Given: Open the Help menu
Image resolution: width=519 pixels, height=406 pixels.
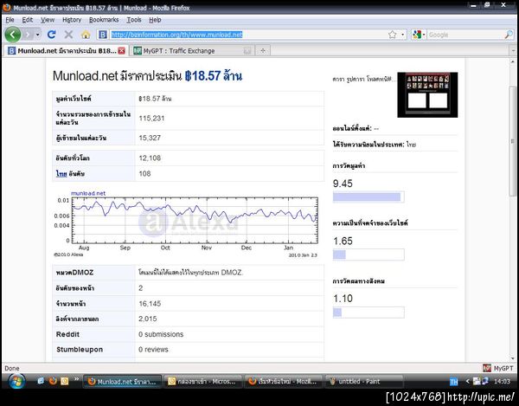Looking at the screenshot, I should pyautogui.click(x=155, y=20).
